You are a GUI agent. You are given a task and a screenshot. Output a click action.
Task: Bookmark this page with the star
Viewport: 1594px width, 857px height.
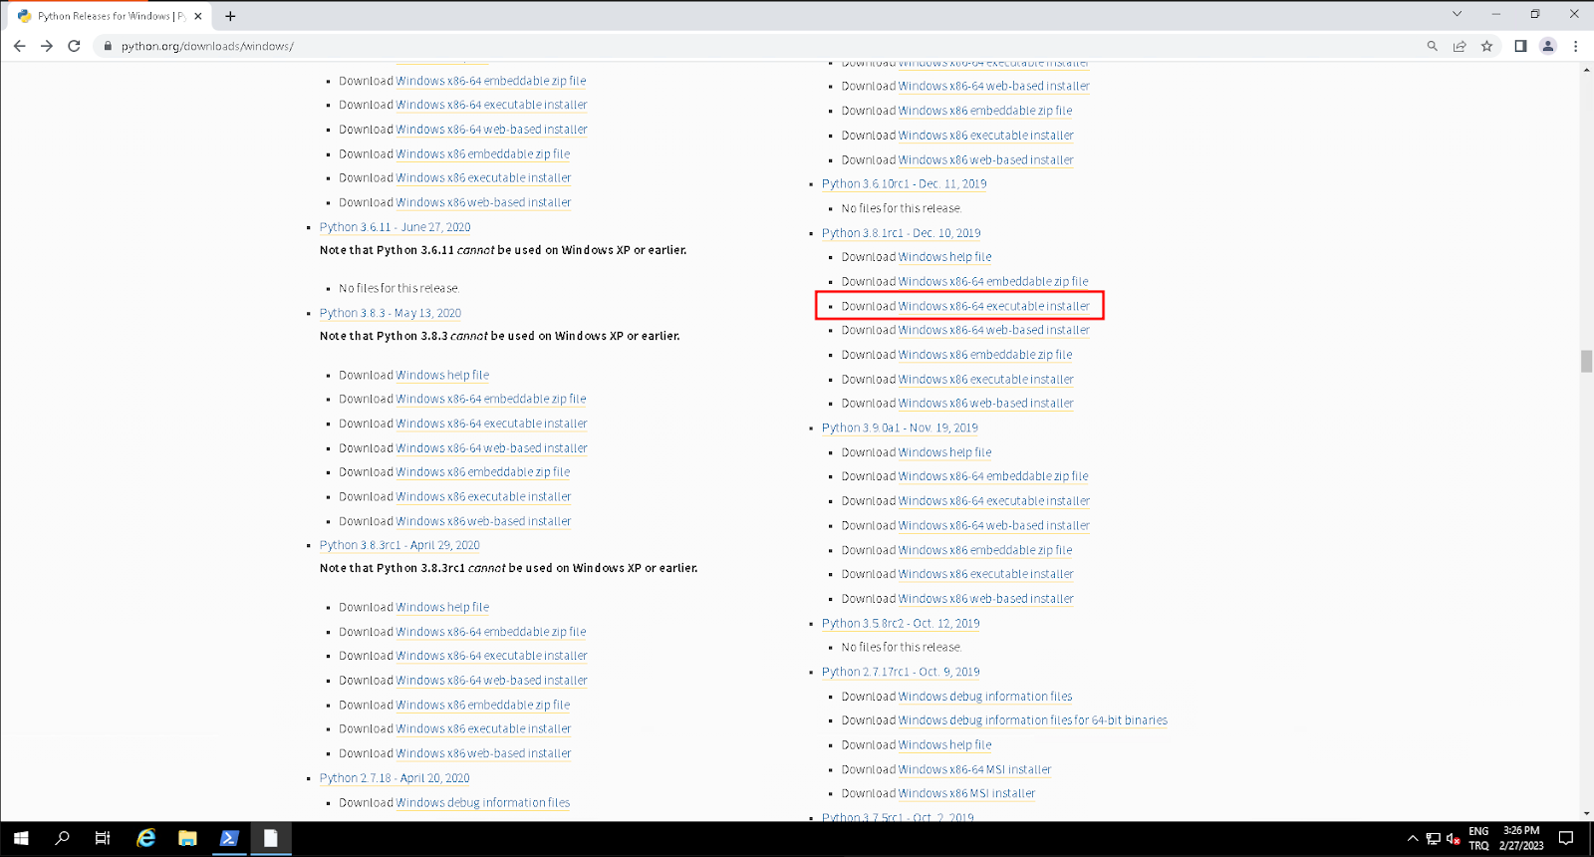tap(1486, 46)
